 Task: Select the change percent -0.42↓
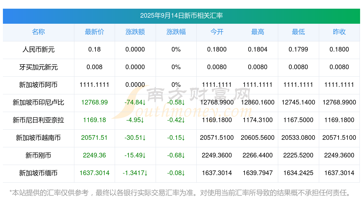176,120
